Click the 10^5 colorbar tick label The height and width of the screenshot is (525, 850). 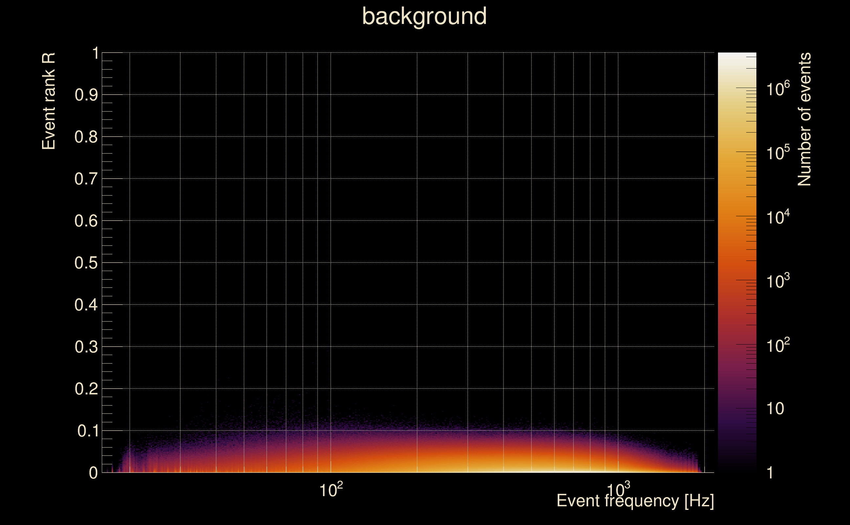click(x=778, y=153)
